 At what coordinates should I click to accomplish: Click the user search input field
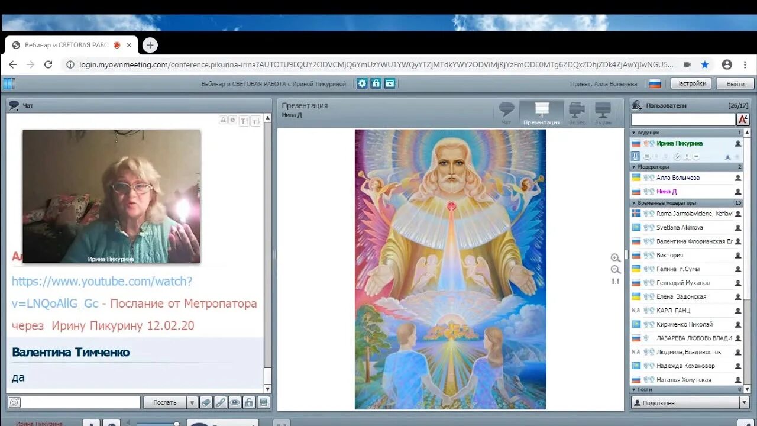pos(682,120)
